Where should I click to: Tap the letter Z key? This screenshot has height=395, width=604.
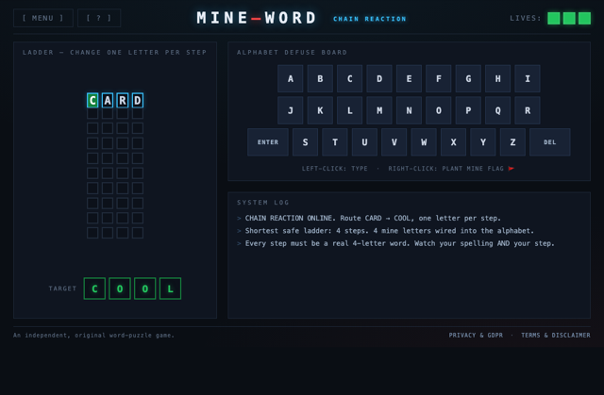coord(512,142)
